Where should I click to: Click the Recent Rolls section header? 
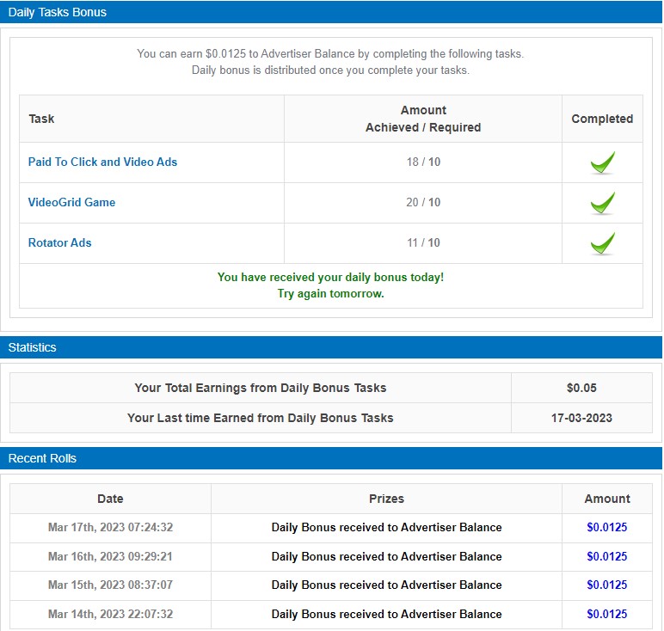point(42,458)
